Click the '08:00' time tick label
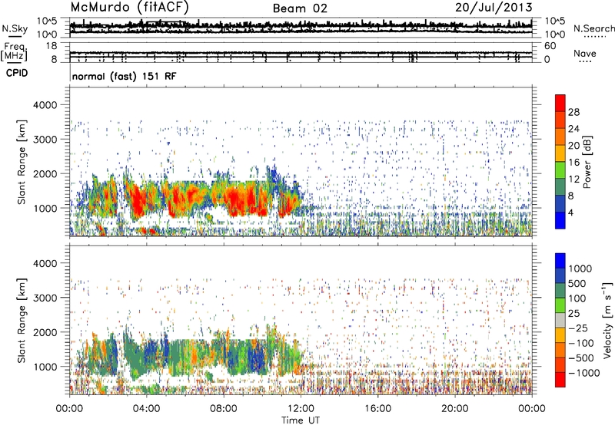The image size is (615, 425). tap(223, 409)
